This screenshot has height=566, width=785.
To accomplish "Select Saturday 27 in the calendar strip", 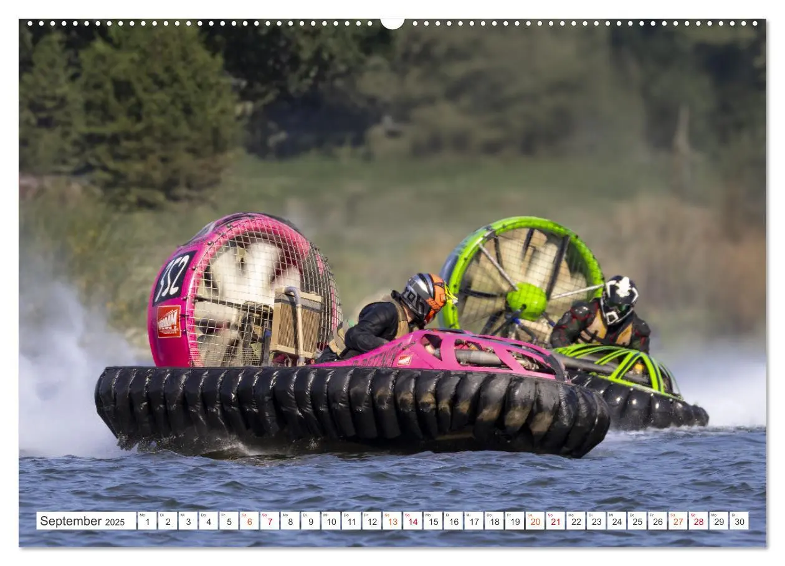I will [x=678, y=521].
